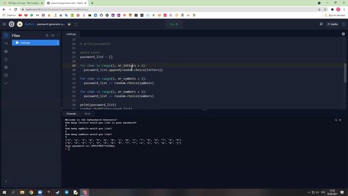Open the Version control sidebar icon
This screenshot has height=196, width=348.
click(6, 44)
